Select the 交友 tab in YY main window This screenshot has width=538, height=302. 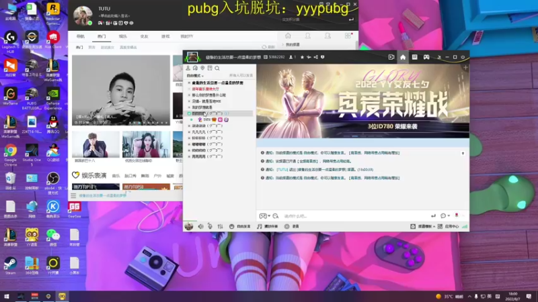click(144, 36)
